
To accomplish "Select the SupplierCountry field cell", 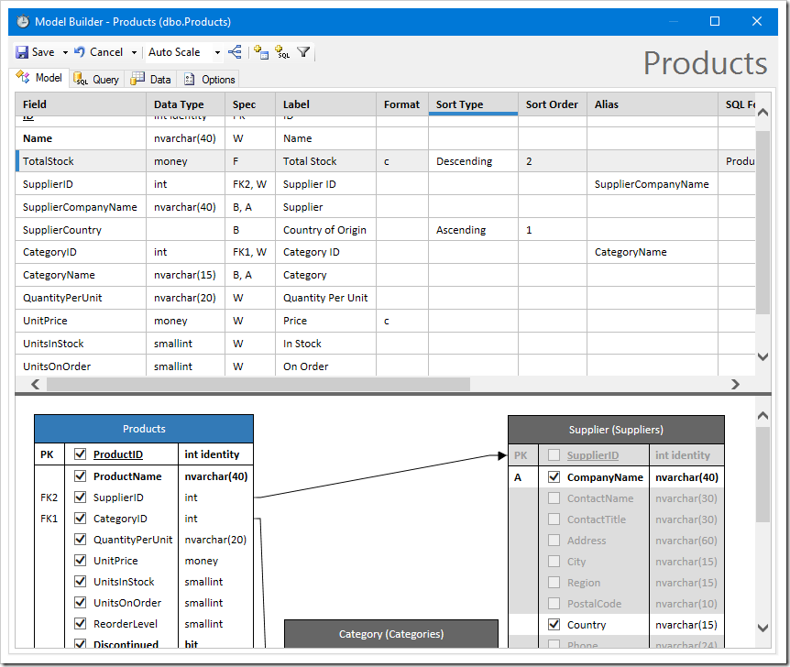I will [x=81, y=230].
